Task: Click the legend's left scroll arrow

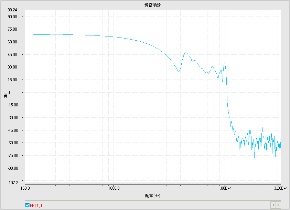Action: click(273, 205)
